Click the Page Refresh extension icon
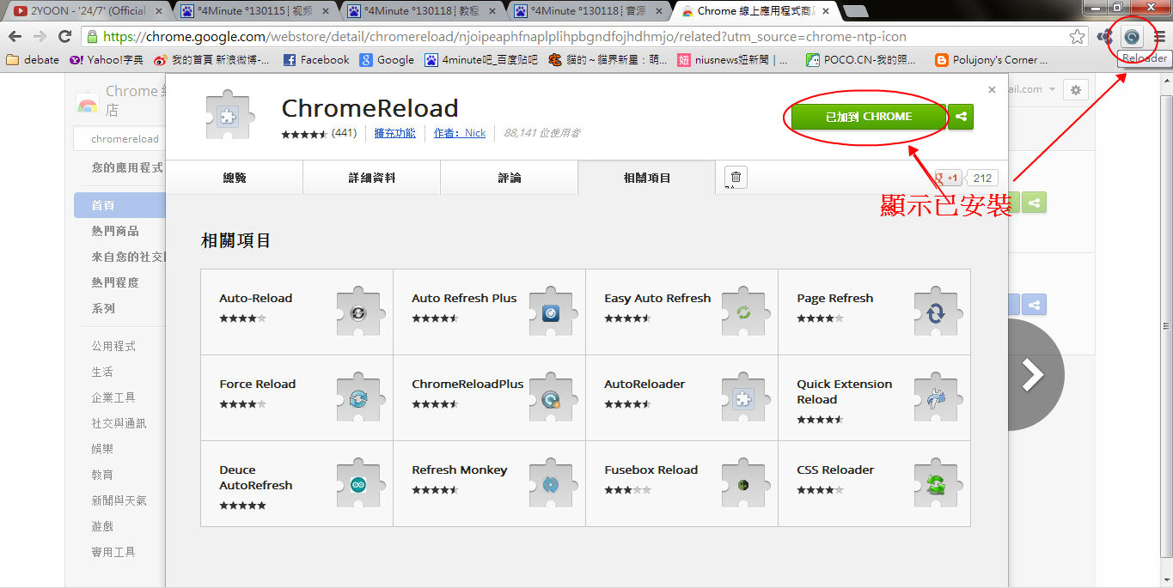The width and height of the screenshot is (1173, 588). click(936, 312)
